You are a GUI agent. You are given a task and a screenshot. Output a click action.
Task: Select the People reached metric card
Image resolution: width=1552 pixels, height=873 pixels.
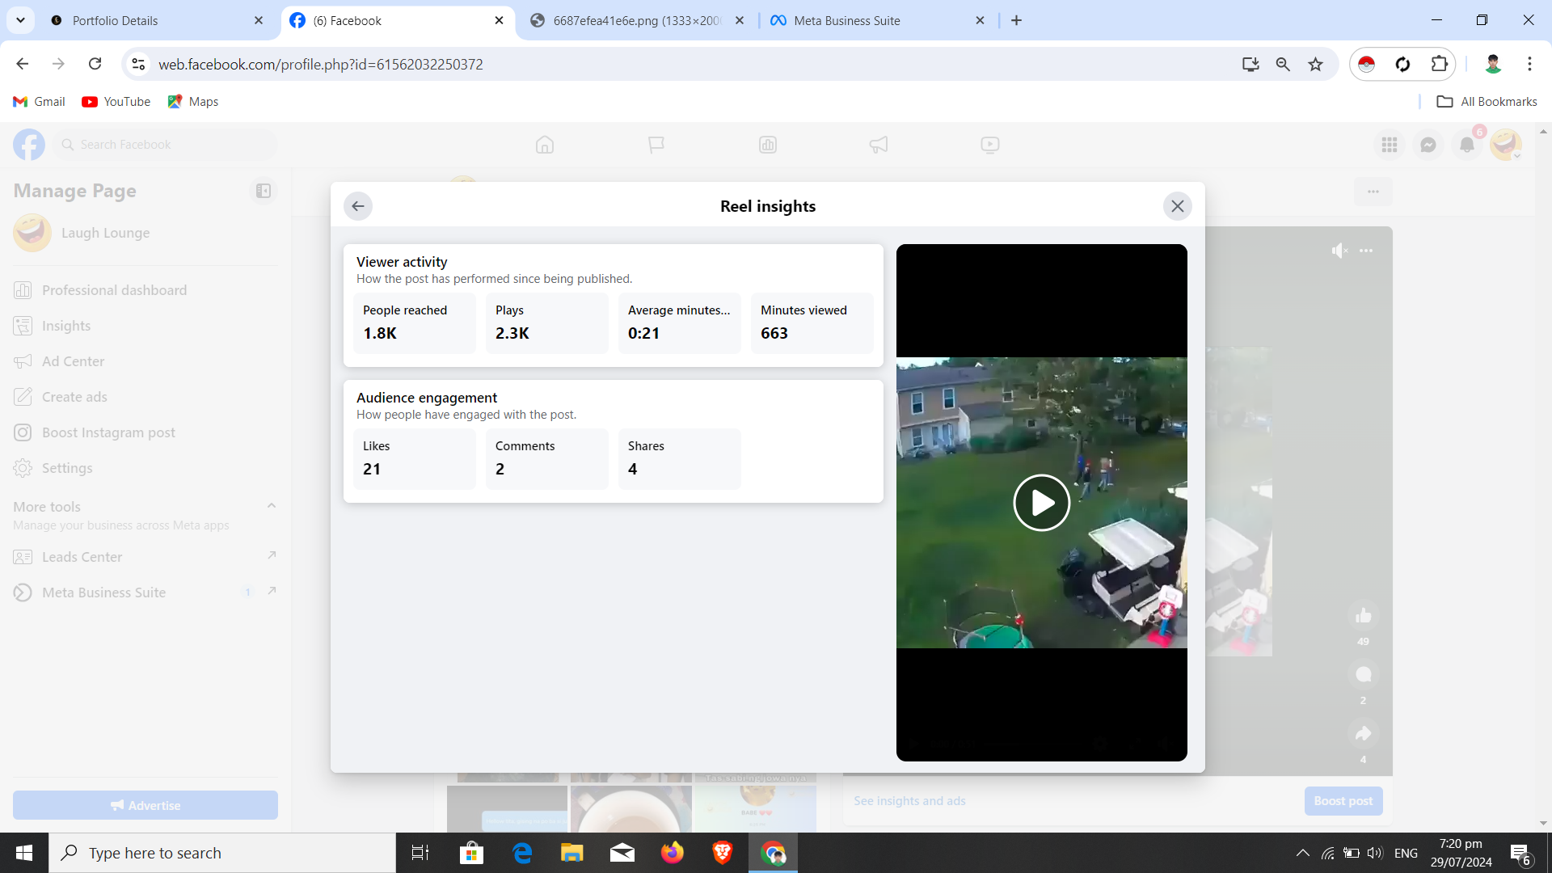pyautogui.click(x=415, y=323)
